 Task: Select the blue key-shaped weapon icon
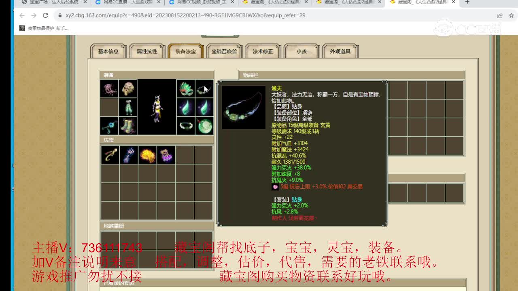coord(109,126)
